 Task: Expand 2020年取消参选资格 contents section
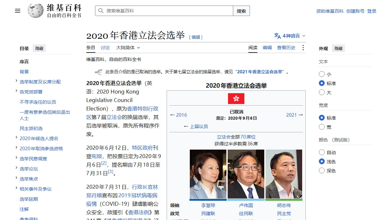click(x=16, y=148)
